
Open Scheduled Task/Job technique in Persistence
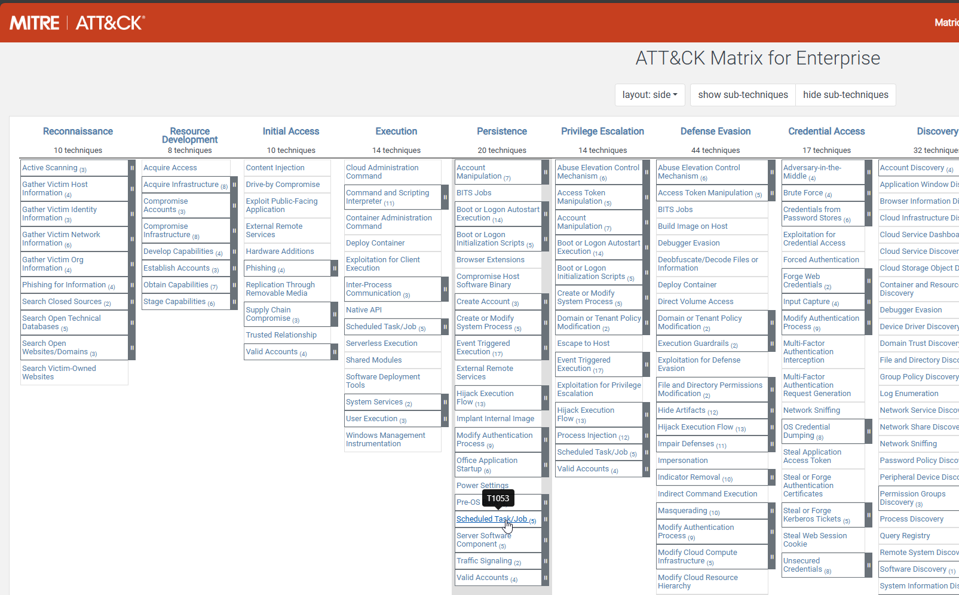coord(492,519)
